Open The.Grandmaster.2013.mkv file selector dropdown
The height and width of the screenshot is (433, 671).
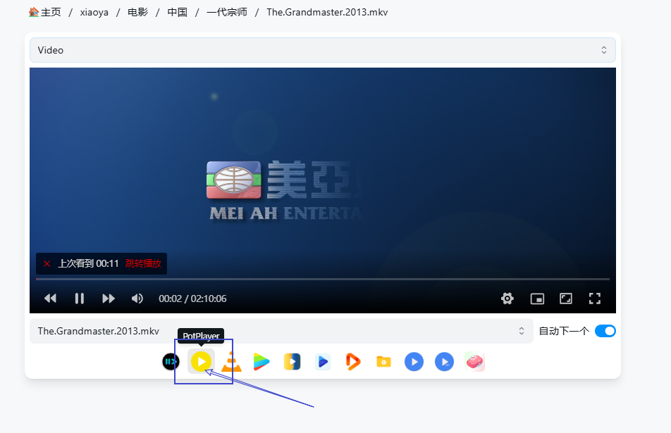click(x=281, y=331)
